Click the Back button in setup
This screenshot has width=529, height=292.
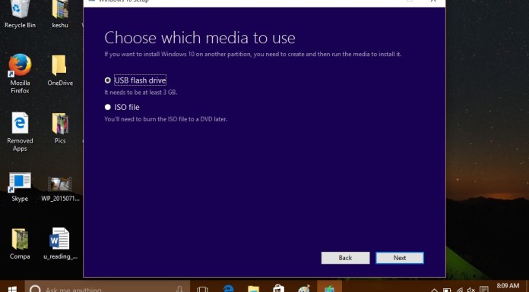[345, 258]
